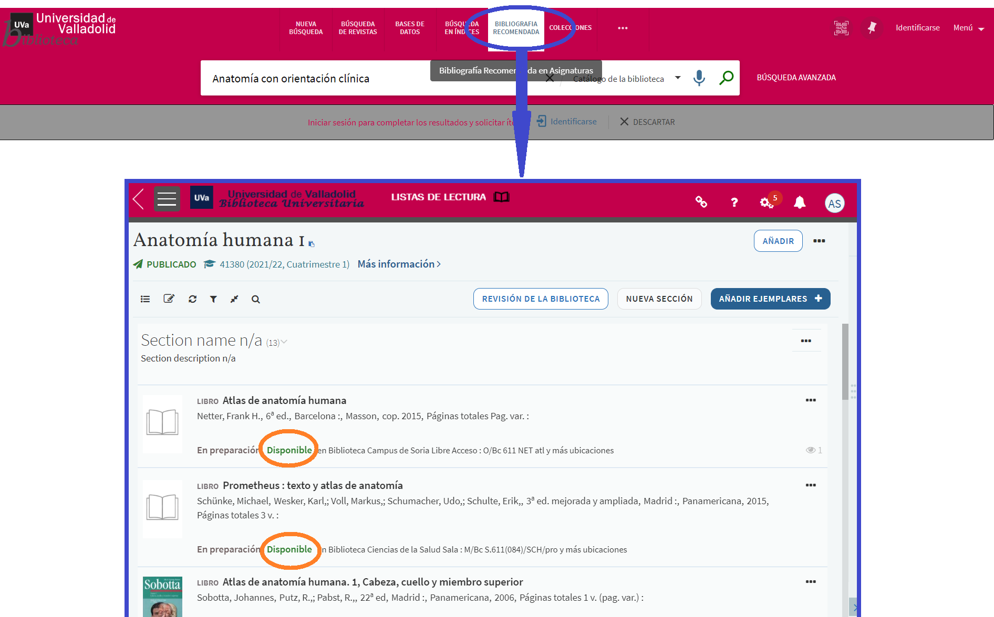Click the refresh arrows toolbar icon

[x=192, y=299]
